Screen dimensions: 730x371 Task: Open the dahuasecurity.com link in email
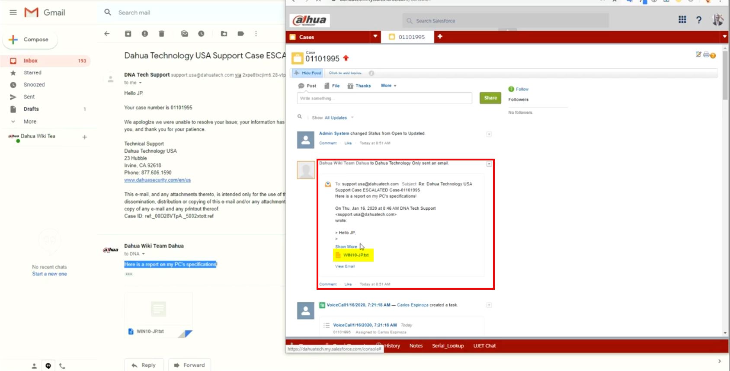coord(157,180)
